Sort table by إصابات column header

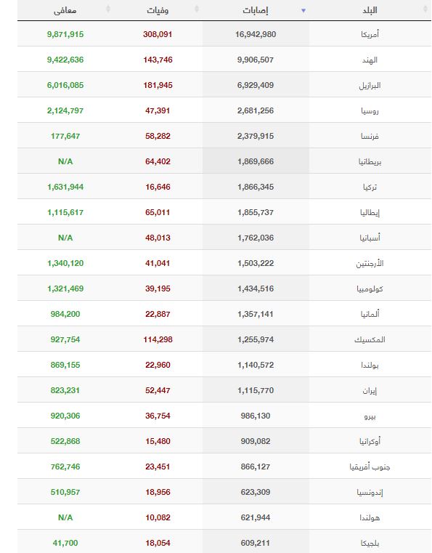point(256,11)
